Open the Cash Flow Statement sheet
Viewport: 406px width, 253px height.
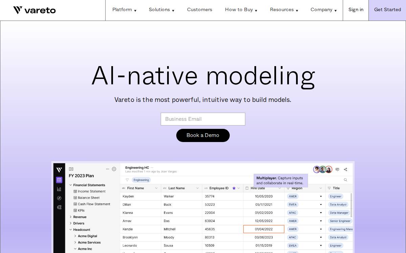point(92,204)
